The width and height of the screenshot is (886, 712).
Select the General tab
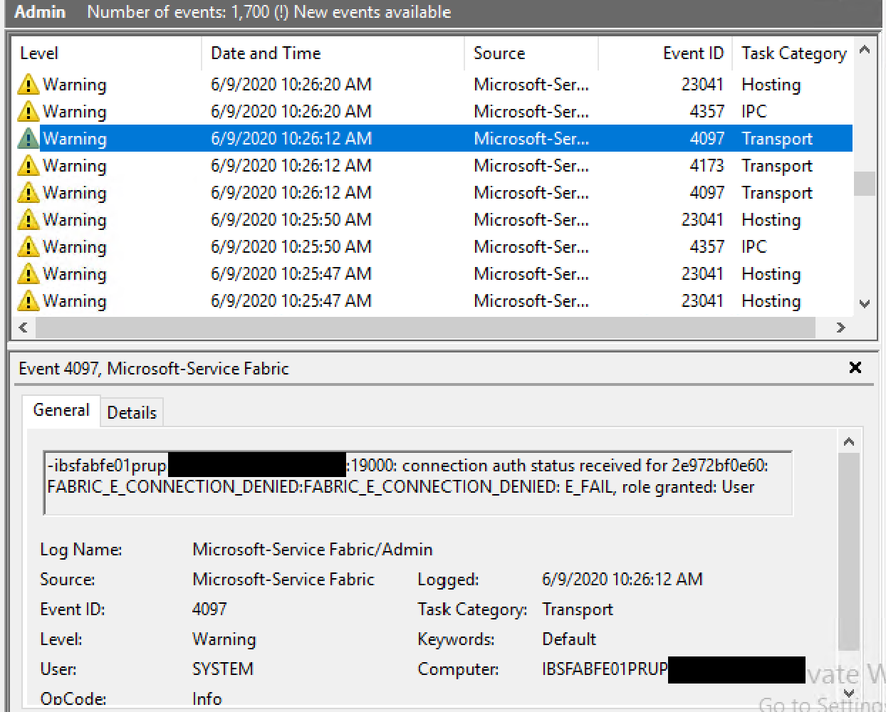(x=61, y=410)
